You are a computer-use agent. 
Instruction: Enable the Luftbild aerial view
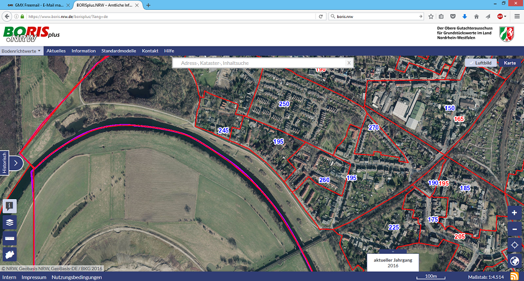[x=479, y=63]
